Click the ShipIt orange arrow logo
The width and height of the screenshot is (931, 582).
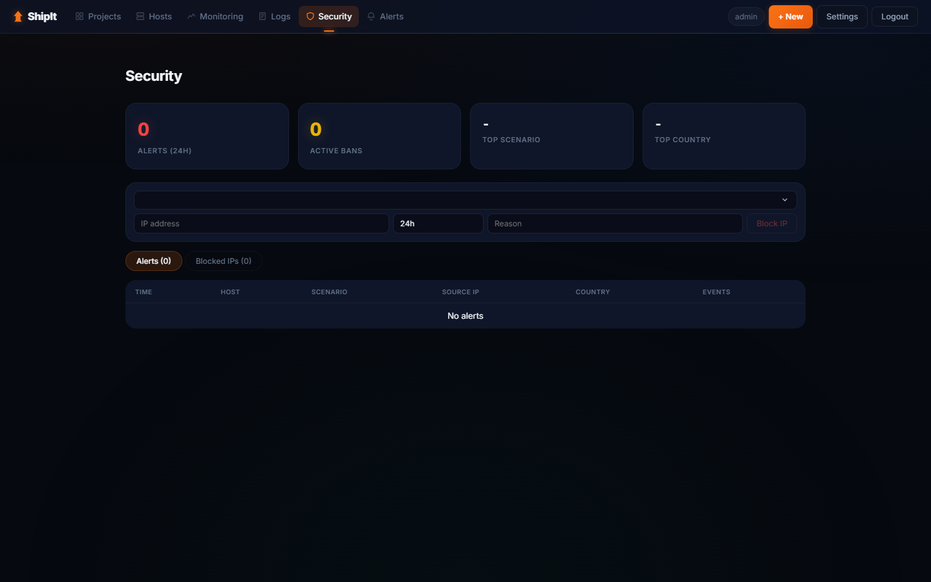click(18, 17)
